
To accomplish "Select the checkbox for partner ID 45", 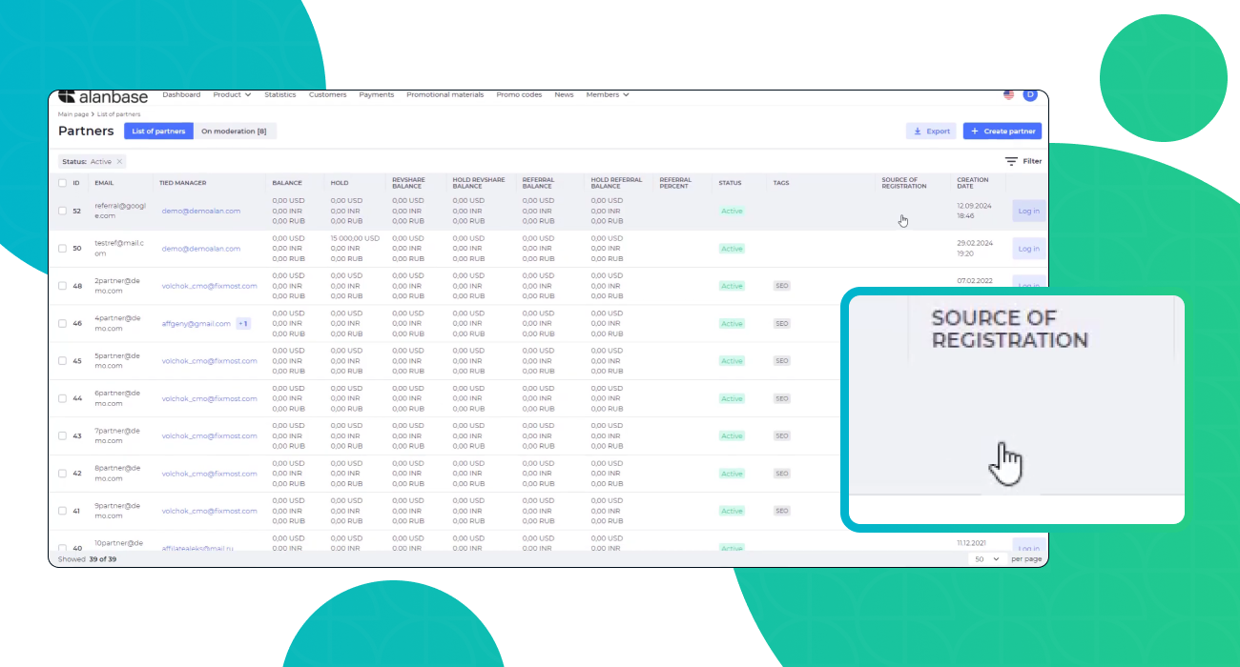I will point(63,361).
